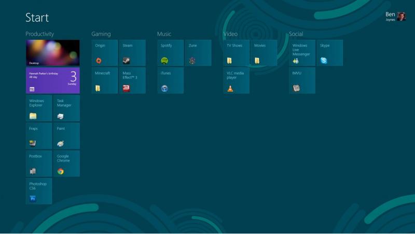The image size is (415, 234).
Task: Open iTunes via its music note icon
Action: (164, 88)
